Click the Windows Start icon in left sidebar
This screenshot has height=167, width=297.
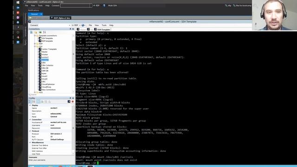point(18,2)
